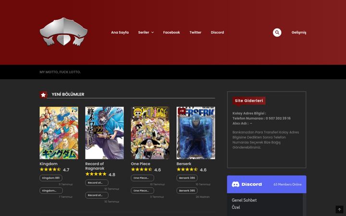Click the Kingdom title link
346x216 pixels.
(x=49, y=164)
